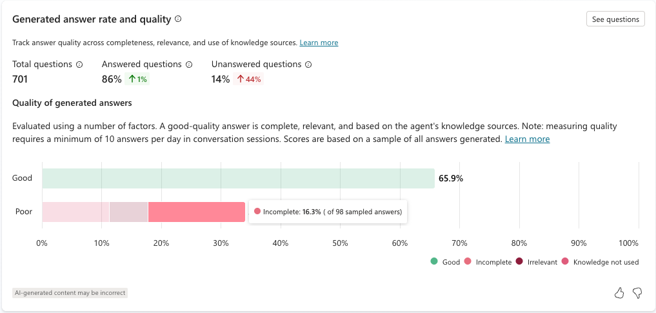Select the Good bar at 65.9%
Screen dimensions: 656x313
(x=239, y=178)
